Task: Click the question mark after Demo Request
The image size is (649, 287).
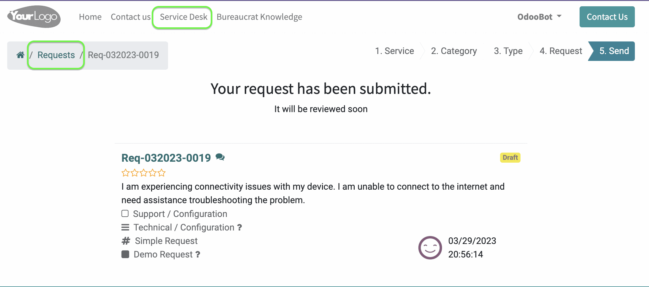Action: coord(198,254)
